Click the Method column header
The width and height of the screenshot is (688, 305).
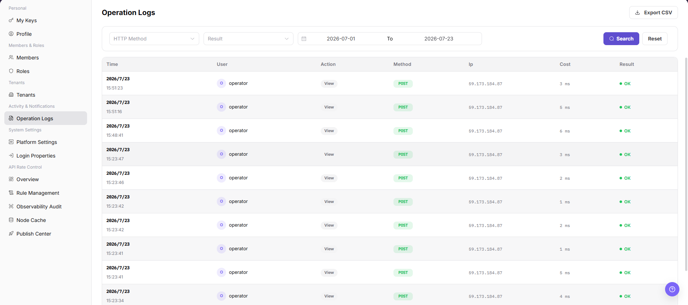[402, 64]
